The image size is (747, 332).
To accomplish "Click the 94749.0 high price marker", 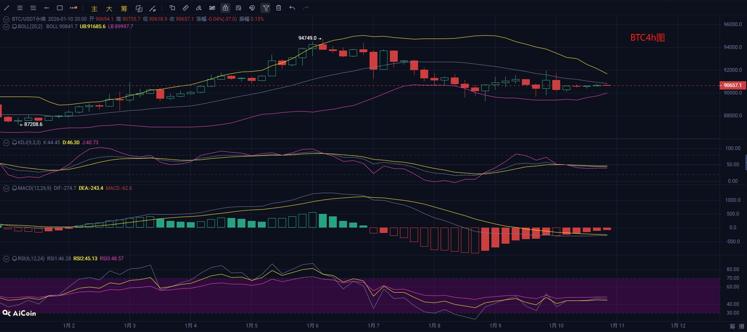I will click(x=307, y=38).
